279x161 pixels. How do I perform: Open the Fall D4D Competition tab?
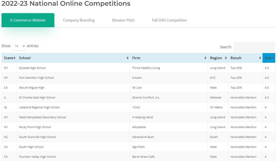[x=169, y=20]
